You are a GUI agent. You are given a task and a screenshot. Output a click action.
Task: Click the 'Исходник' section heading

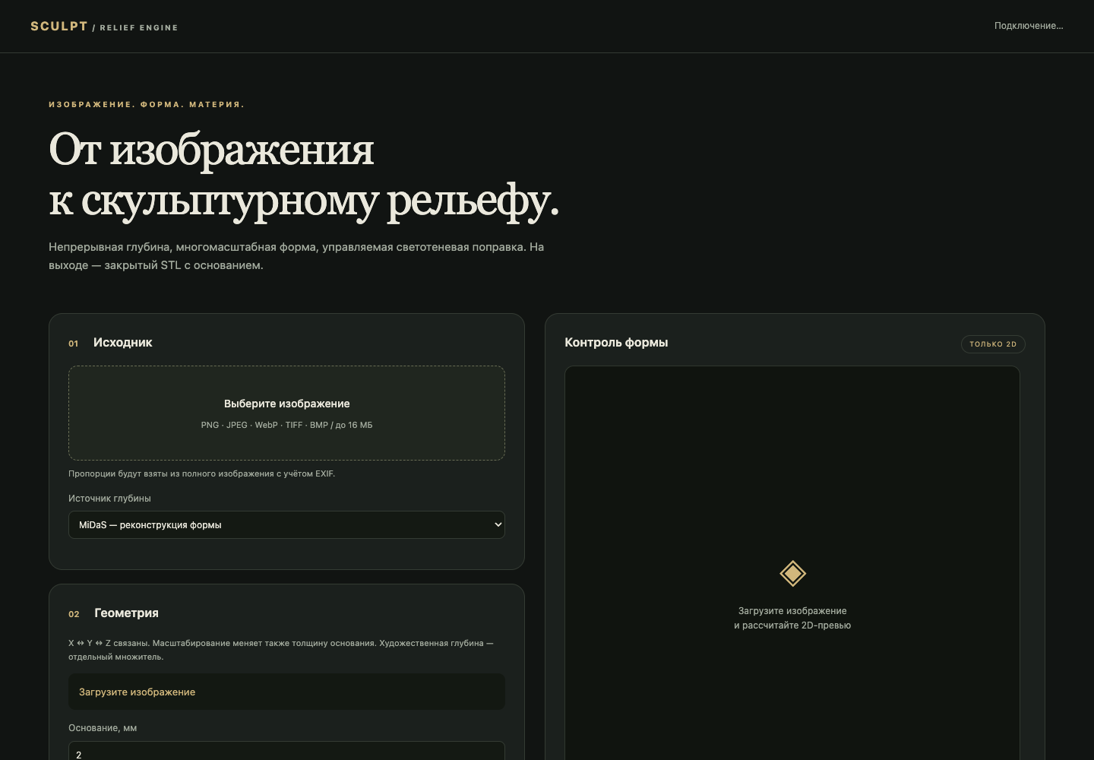pos(122,343)
